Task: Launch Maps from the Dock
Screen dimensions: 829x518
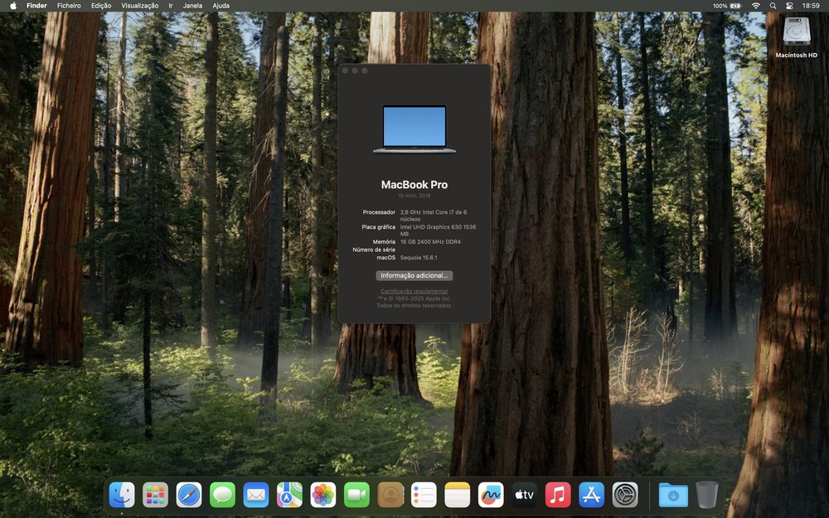Action: click(x=289, y=496)
